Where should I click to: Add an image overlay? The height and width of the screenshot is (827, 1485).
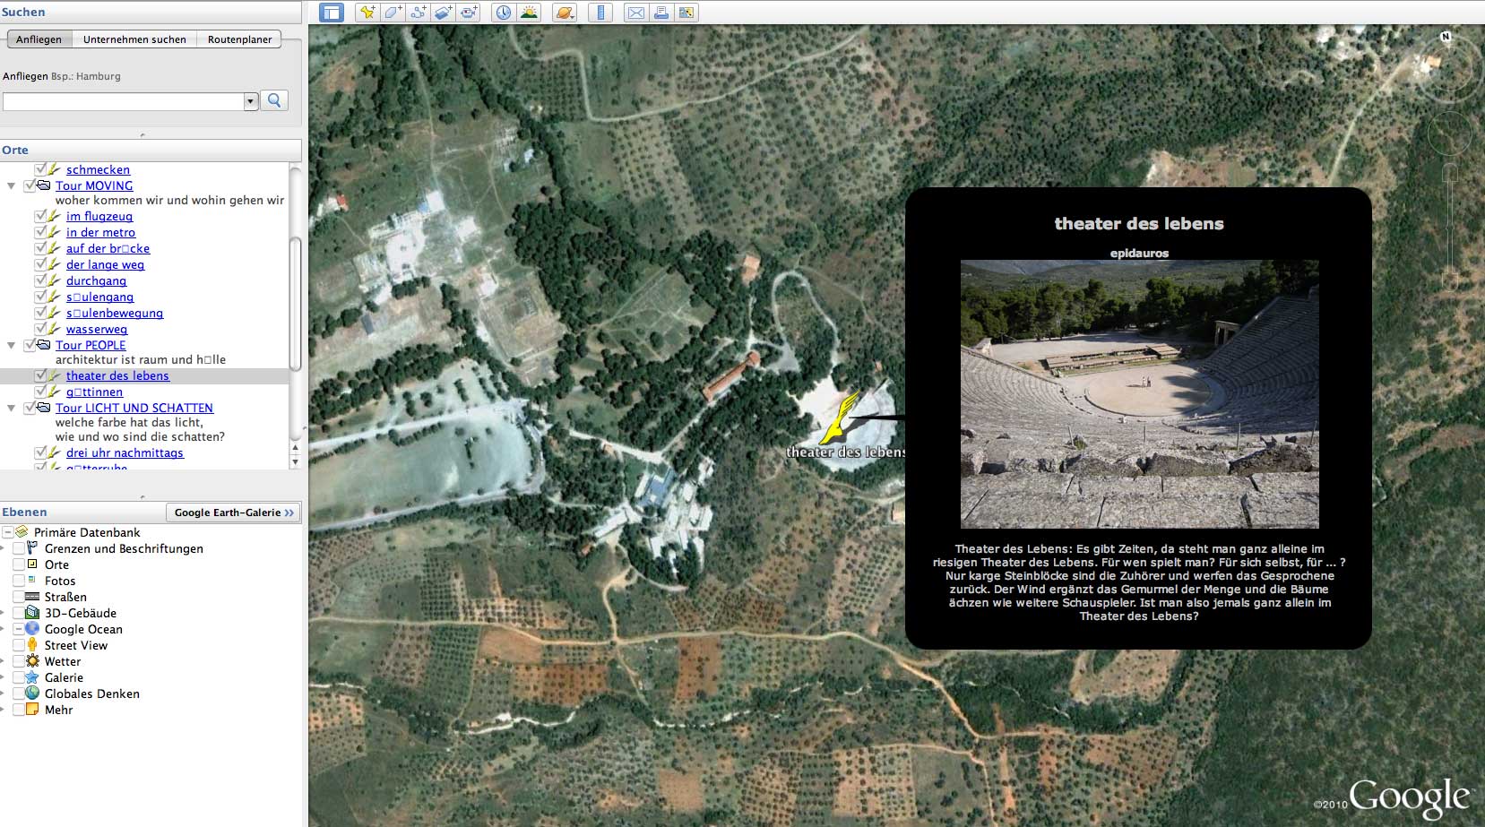coord(443,13)
